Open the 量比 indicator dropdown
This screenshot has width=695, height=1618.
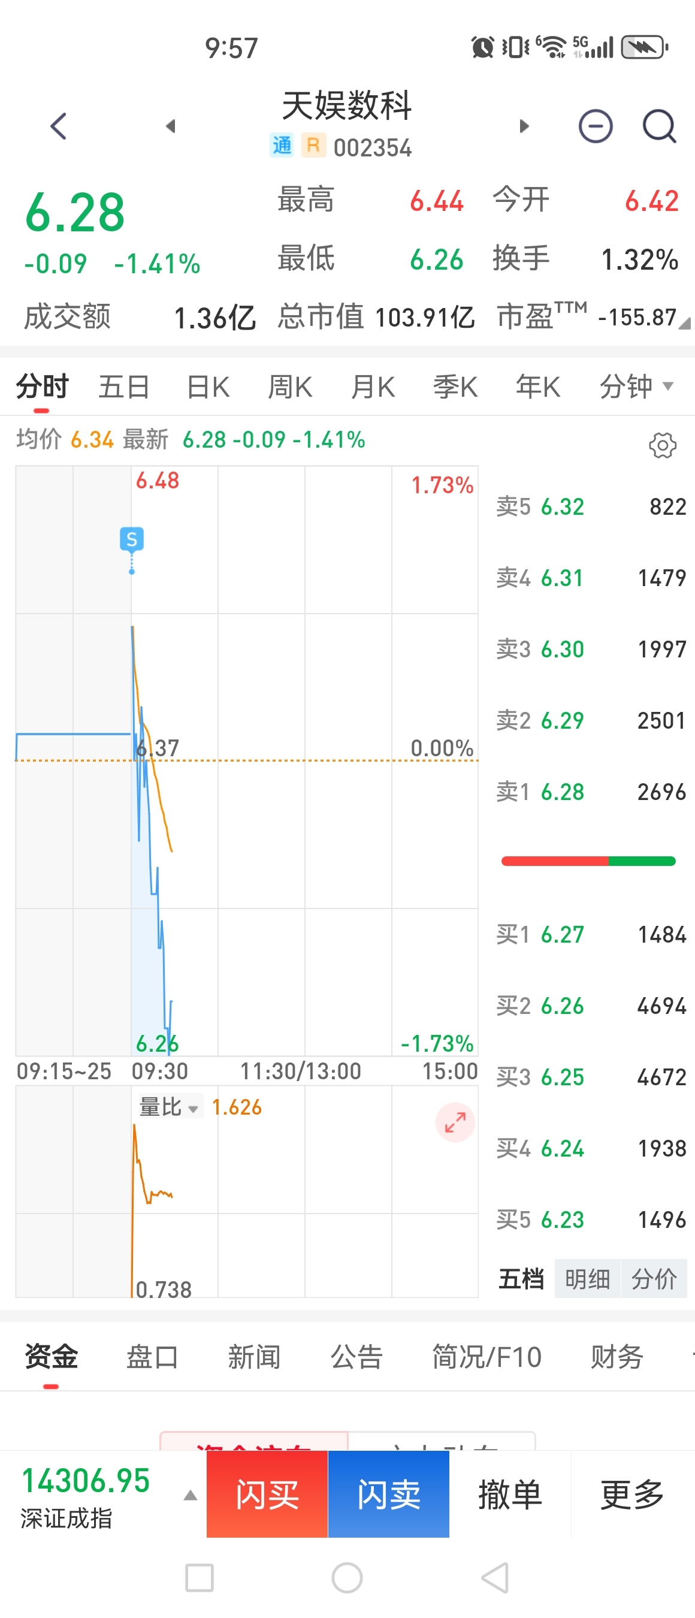point(169,1107)
